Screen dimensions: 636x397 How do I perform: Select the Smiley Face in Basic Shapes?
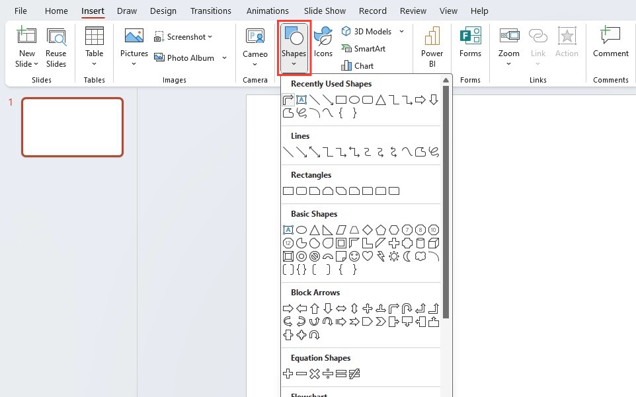click(354, 256)
